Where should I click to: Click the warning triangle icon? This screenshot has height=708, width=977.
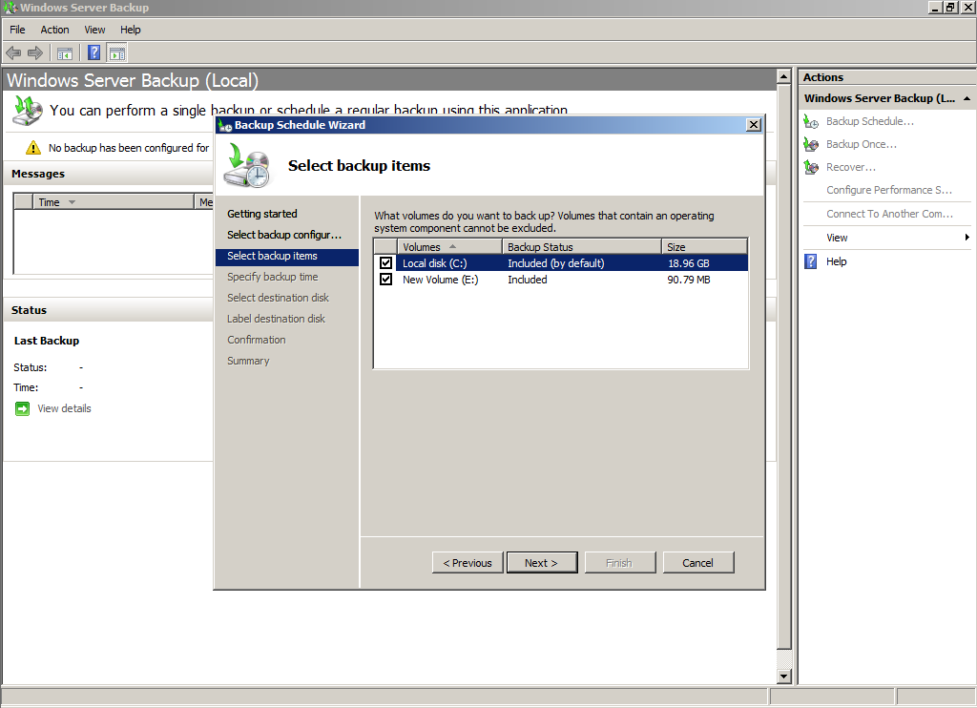[x=33, y=148]
